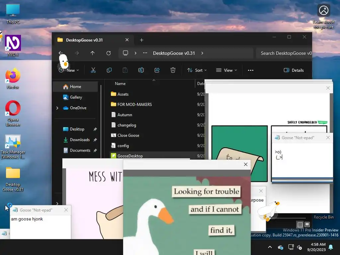Open the Sort dropdown menu

(x=197, y=70)
